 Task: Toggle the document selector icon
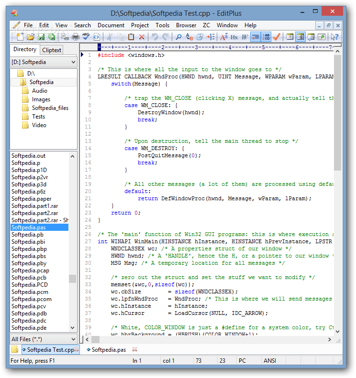point(289,37)
